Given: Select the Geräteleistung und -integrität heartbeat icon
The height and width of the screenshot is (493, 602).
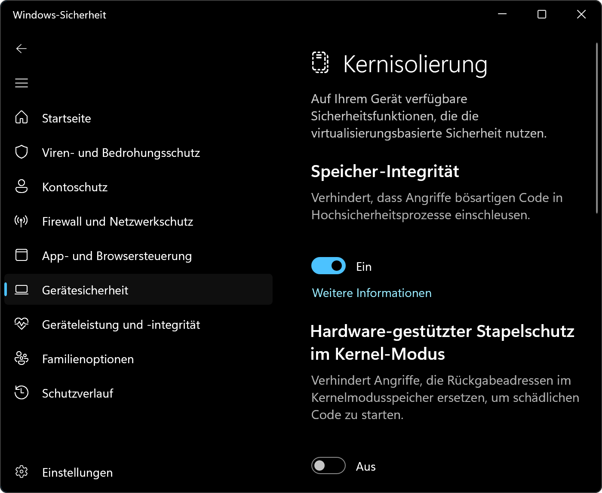Looking at the screenshot, I should click(x=21, y=324).
